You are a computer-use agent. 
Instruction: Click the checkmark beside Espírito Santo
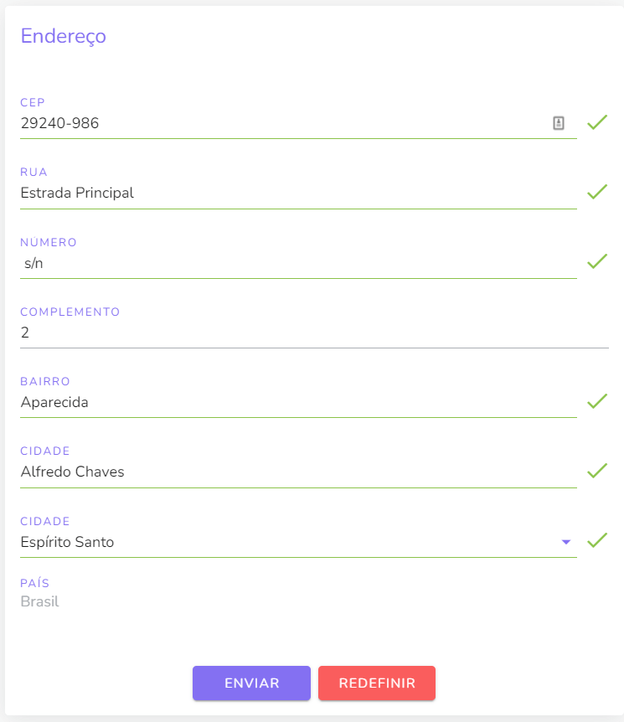(597, 540)
